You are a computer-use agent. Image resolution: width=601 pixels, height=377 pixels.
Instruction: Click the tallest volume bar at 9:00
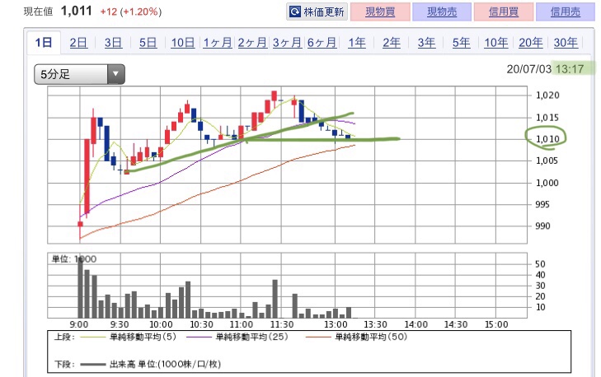click(80, 287)
